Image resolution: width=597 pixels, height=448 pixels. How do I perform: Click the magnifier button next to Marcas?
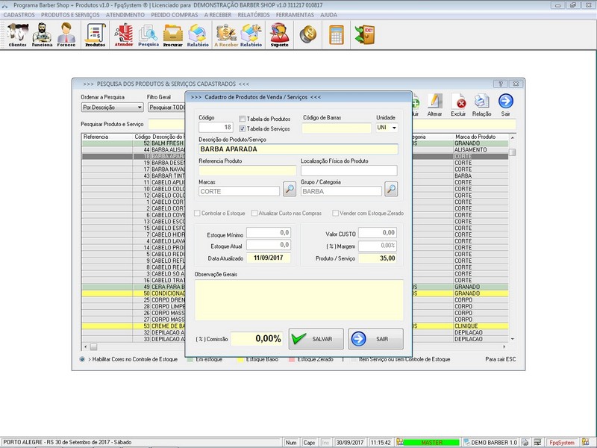click(289, 190)
